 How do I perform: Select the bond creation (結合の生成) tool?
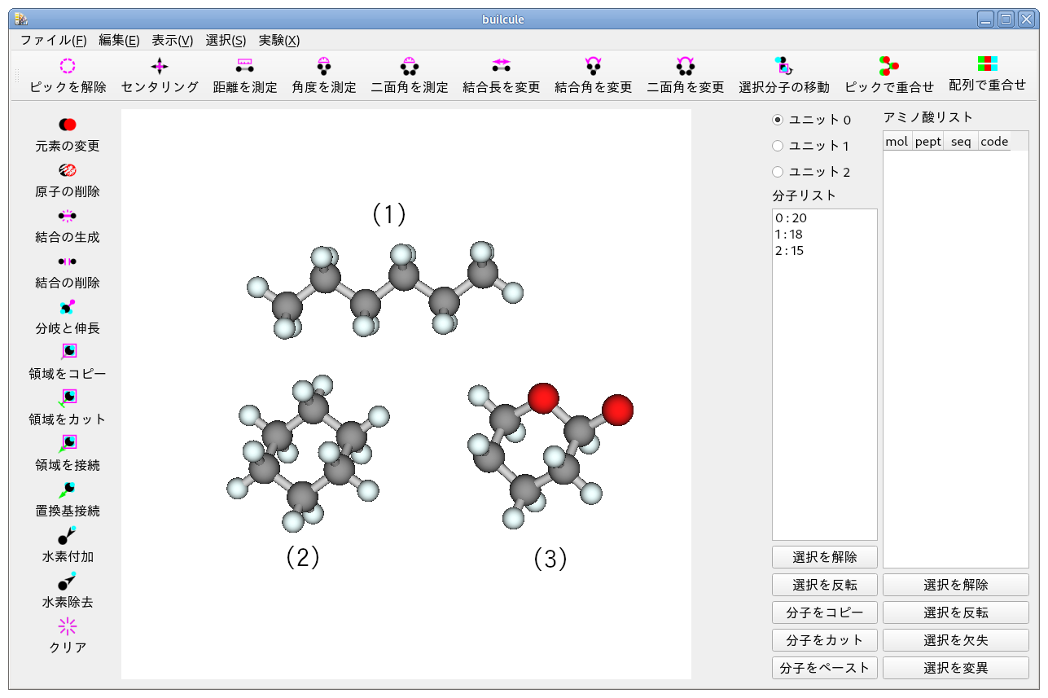(x=67, y=216)
